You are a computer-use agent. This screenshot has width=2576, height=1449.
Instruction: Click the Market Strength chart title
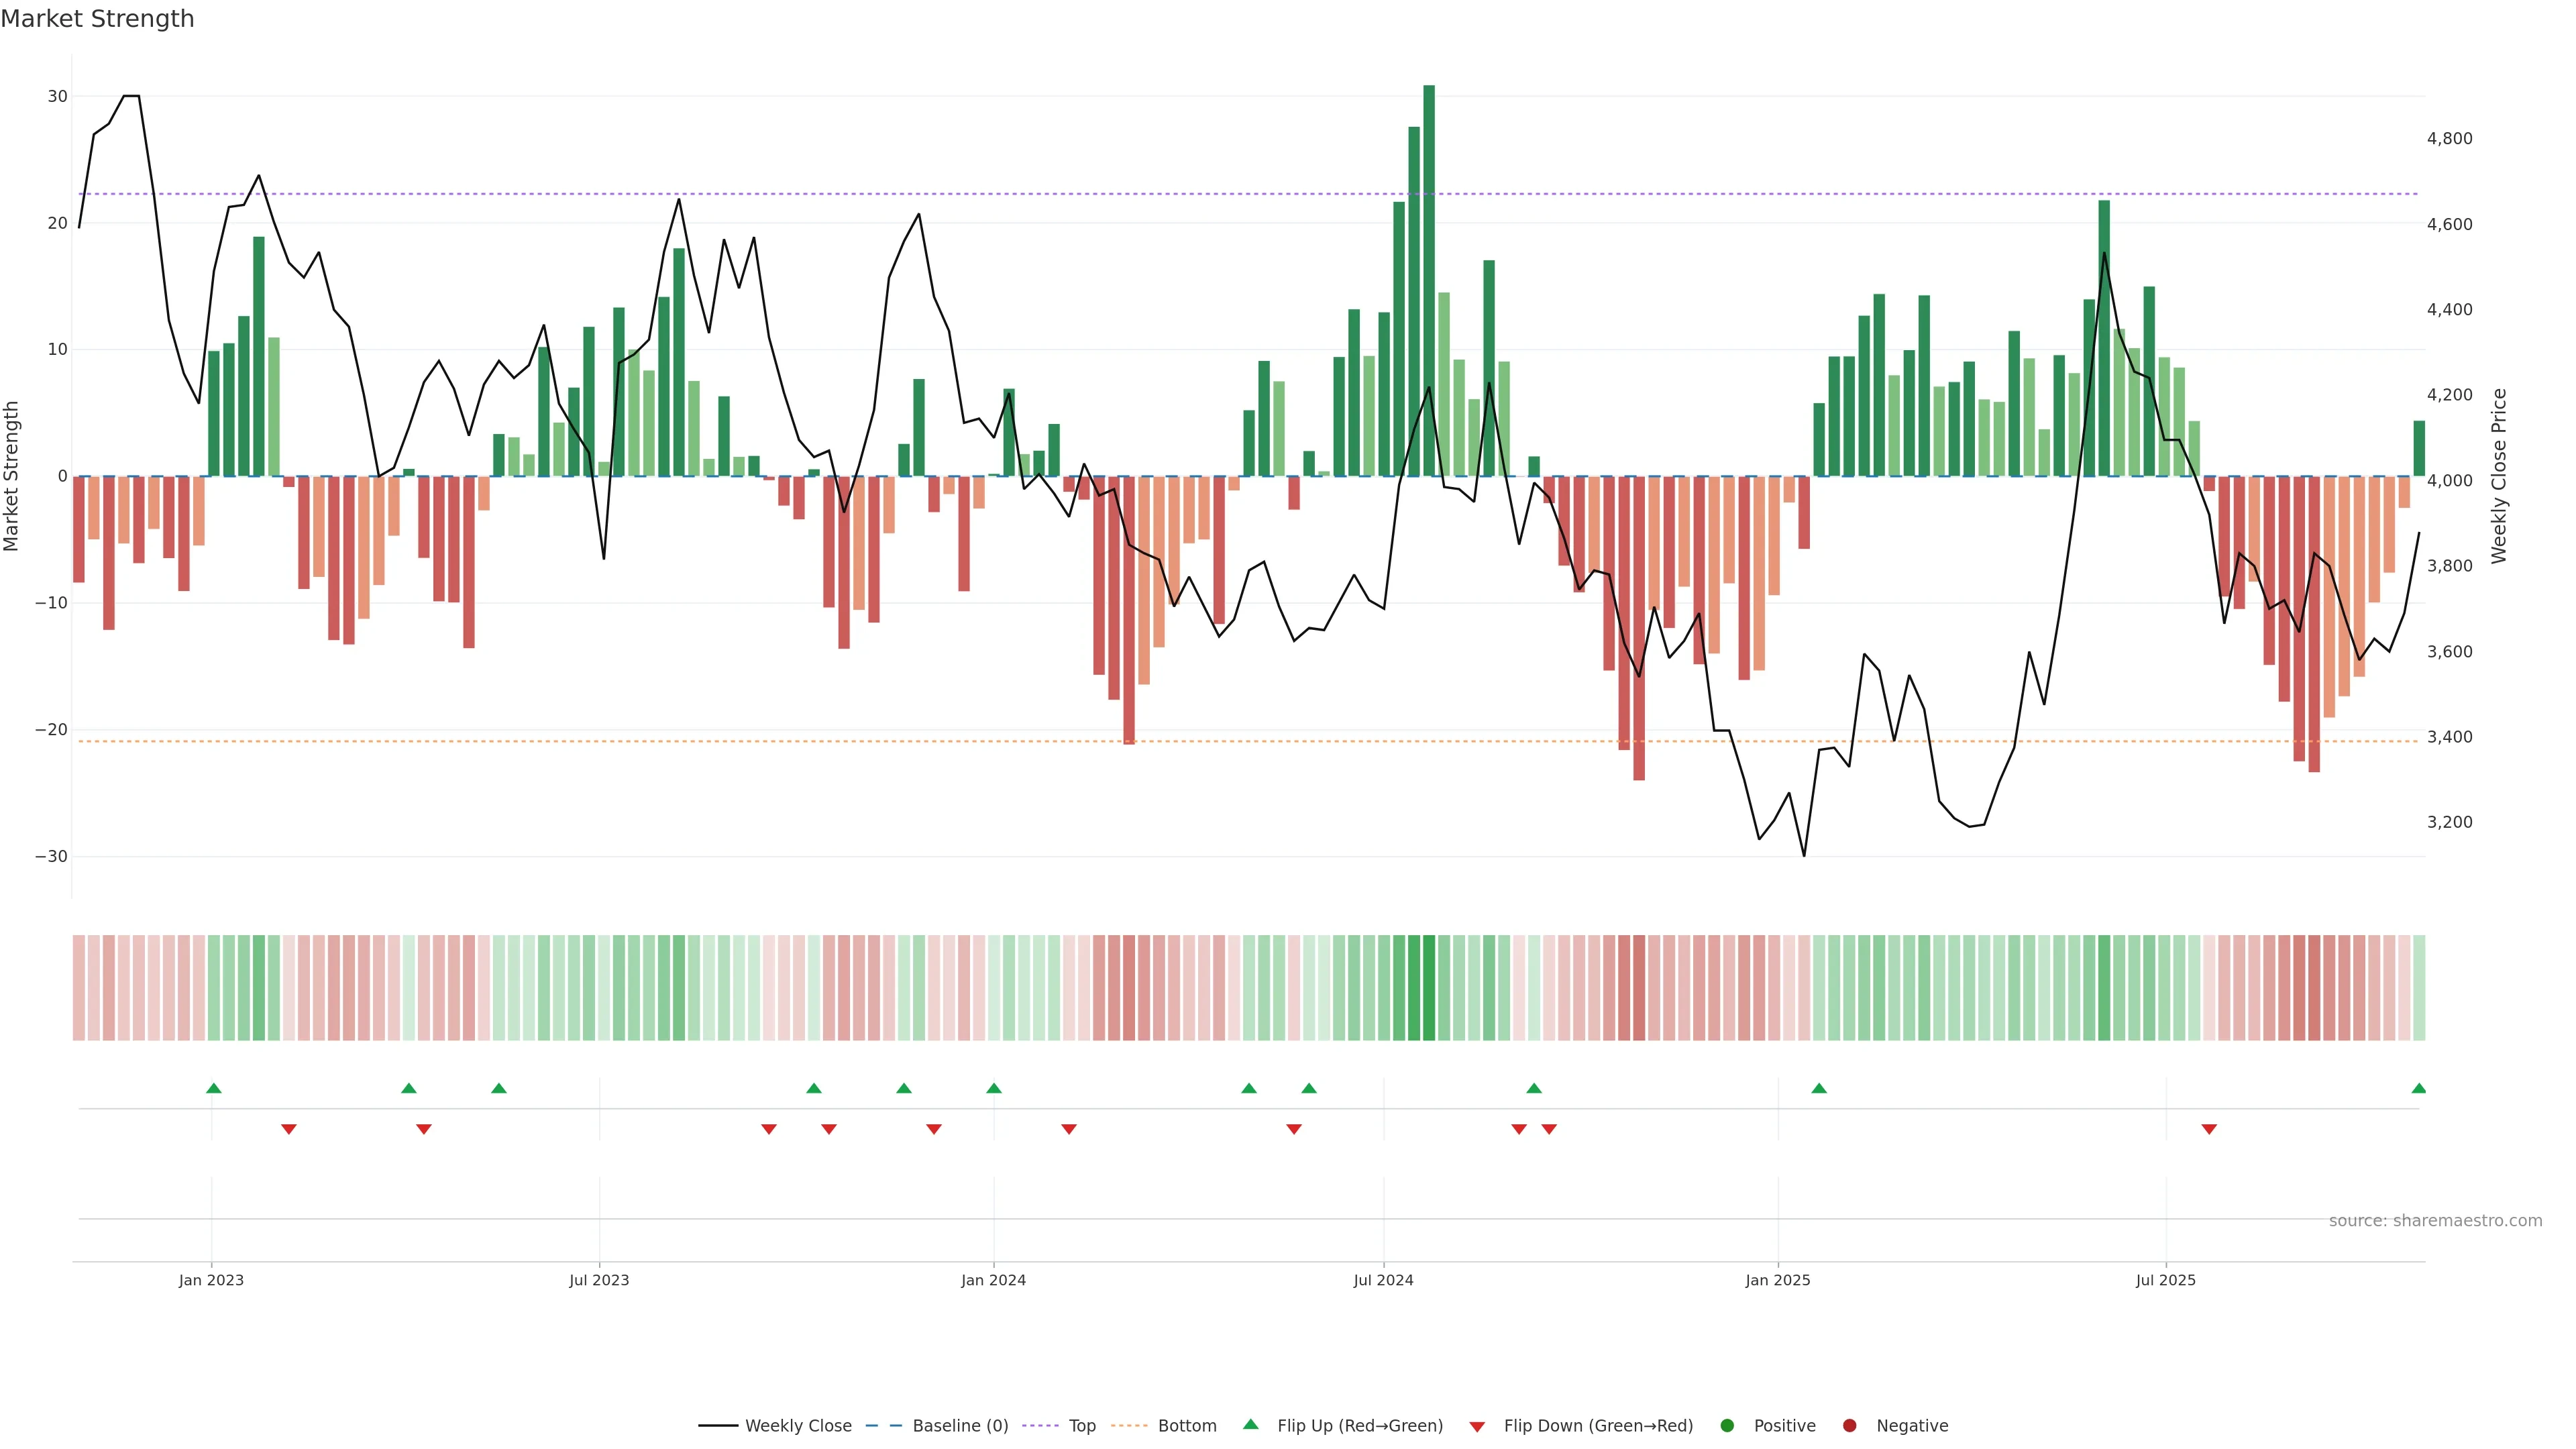coord(97,19)
